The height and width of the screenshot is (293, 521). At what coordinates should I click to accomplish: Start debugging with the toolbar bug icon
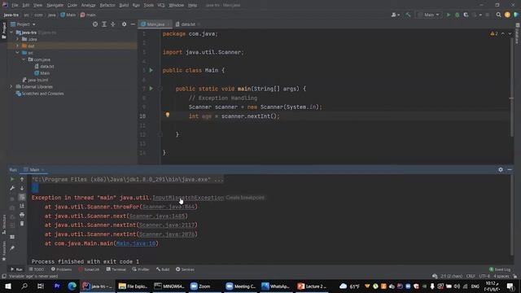pos(458,15)
